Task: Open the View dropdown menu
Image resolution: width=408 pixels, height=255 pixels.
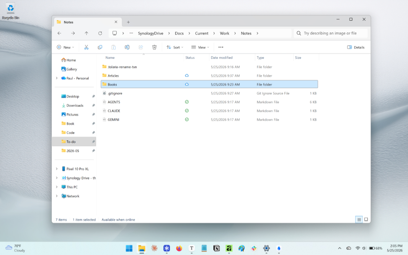Action: [x=200, y=47]
